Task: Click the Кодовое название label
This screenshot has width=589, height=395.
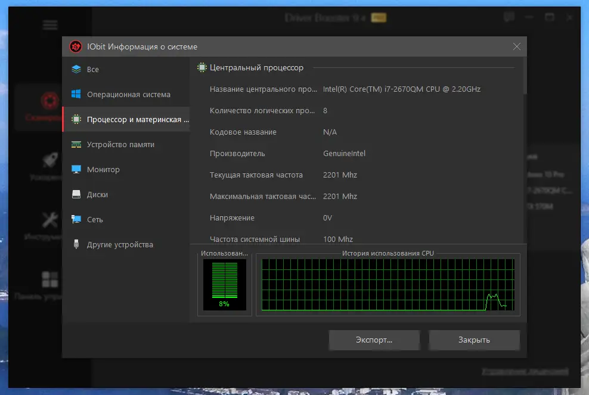Action: 243,132
